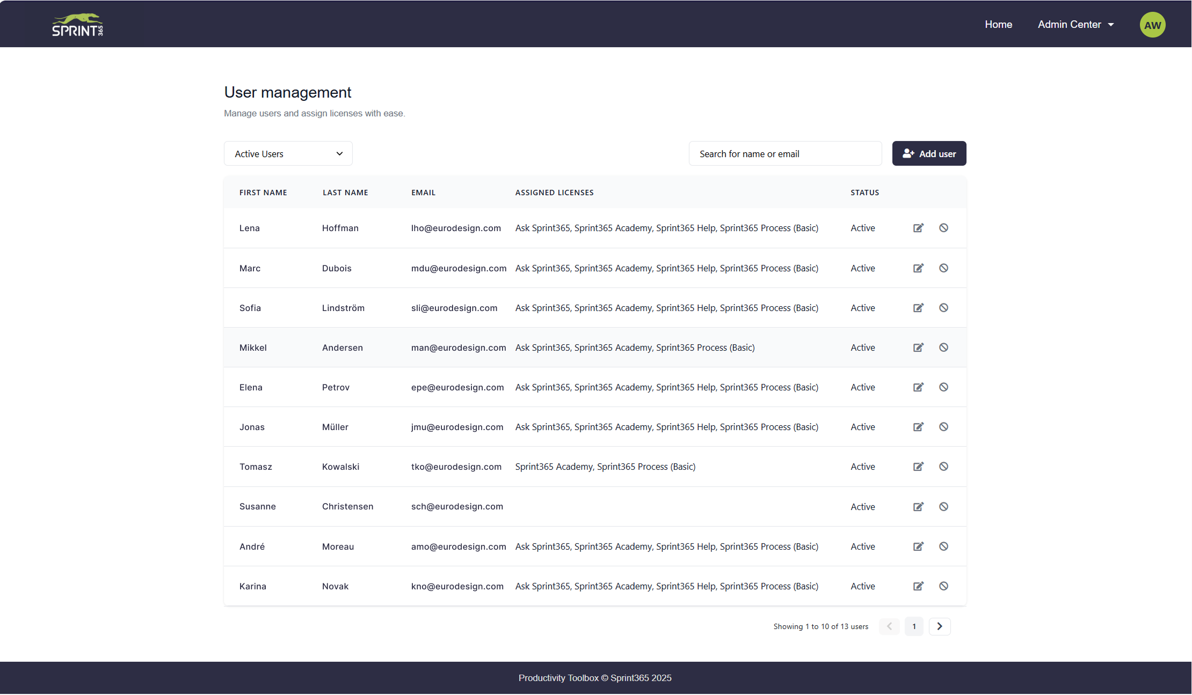Edit user Susanne Christensen

tap(918, 507)
